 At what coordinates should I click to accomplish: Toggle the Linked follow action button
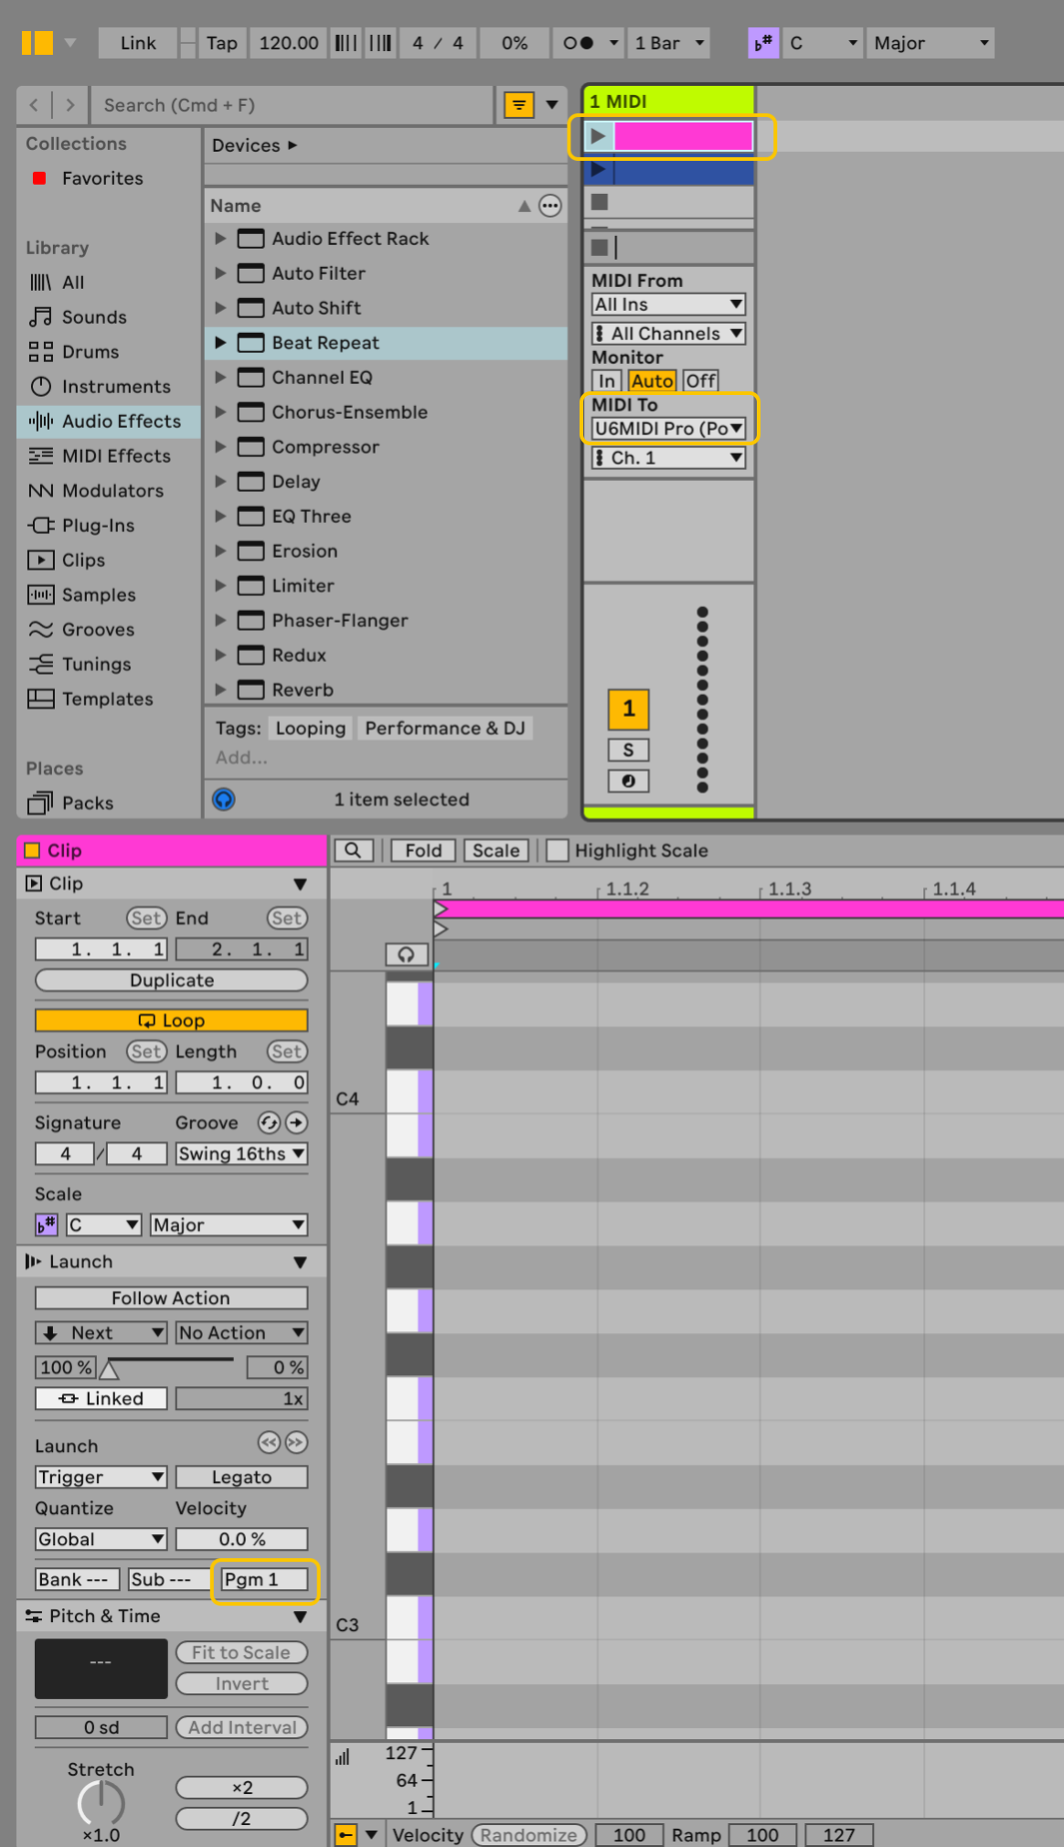pos(101,1399)
